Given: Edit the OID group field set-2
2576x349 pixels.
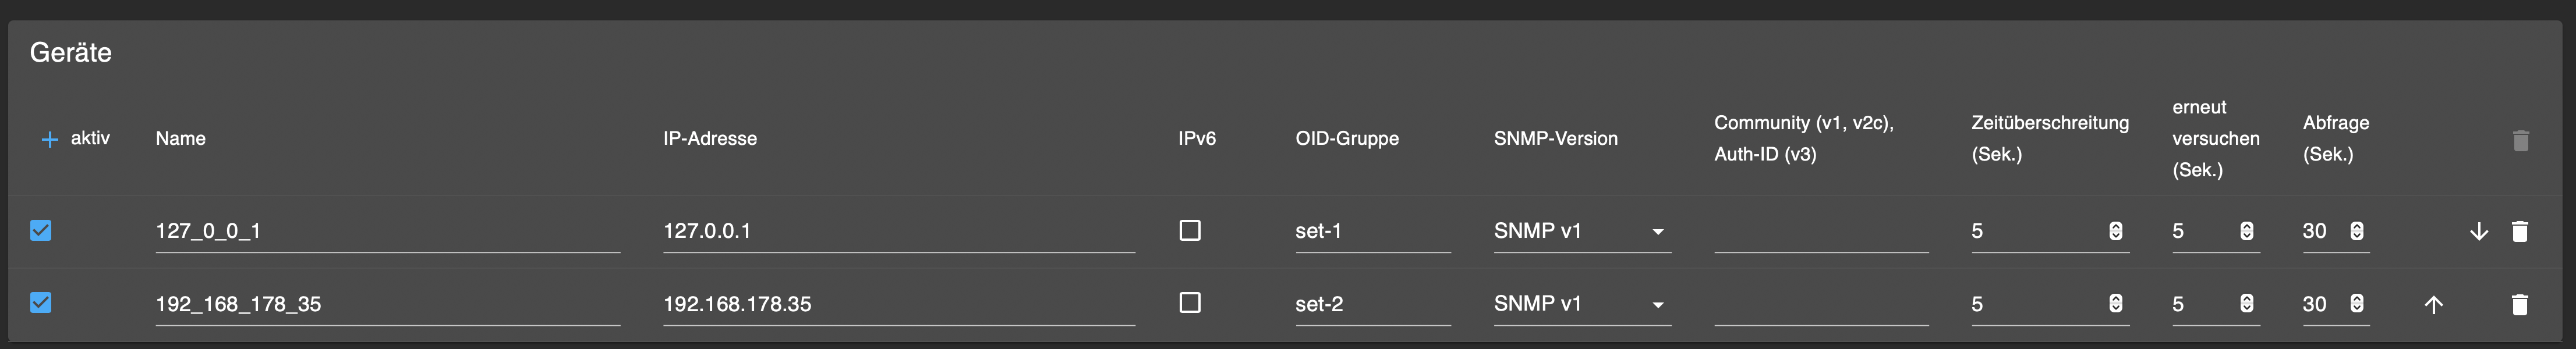Looking at the screenshot, I should pyautogui.click(x=1371, y=304).
